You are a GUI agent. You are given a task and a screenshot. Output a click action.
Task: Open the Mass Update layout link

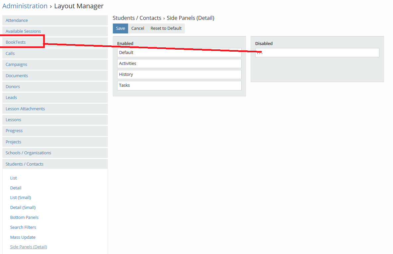click(23, 237)
